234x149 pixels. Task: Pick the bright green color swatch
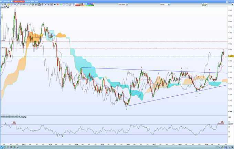90,5
